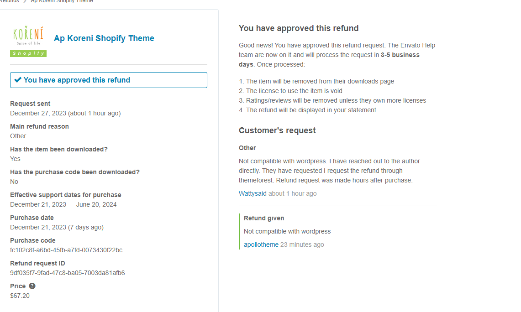Open the Wattysaid user profile link

click(253, 193)
